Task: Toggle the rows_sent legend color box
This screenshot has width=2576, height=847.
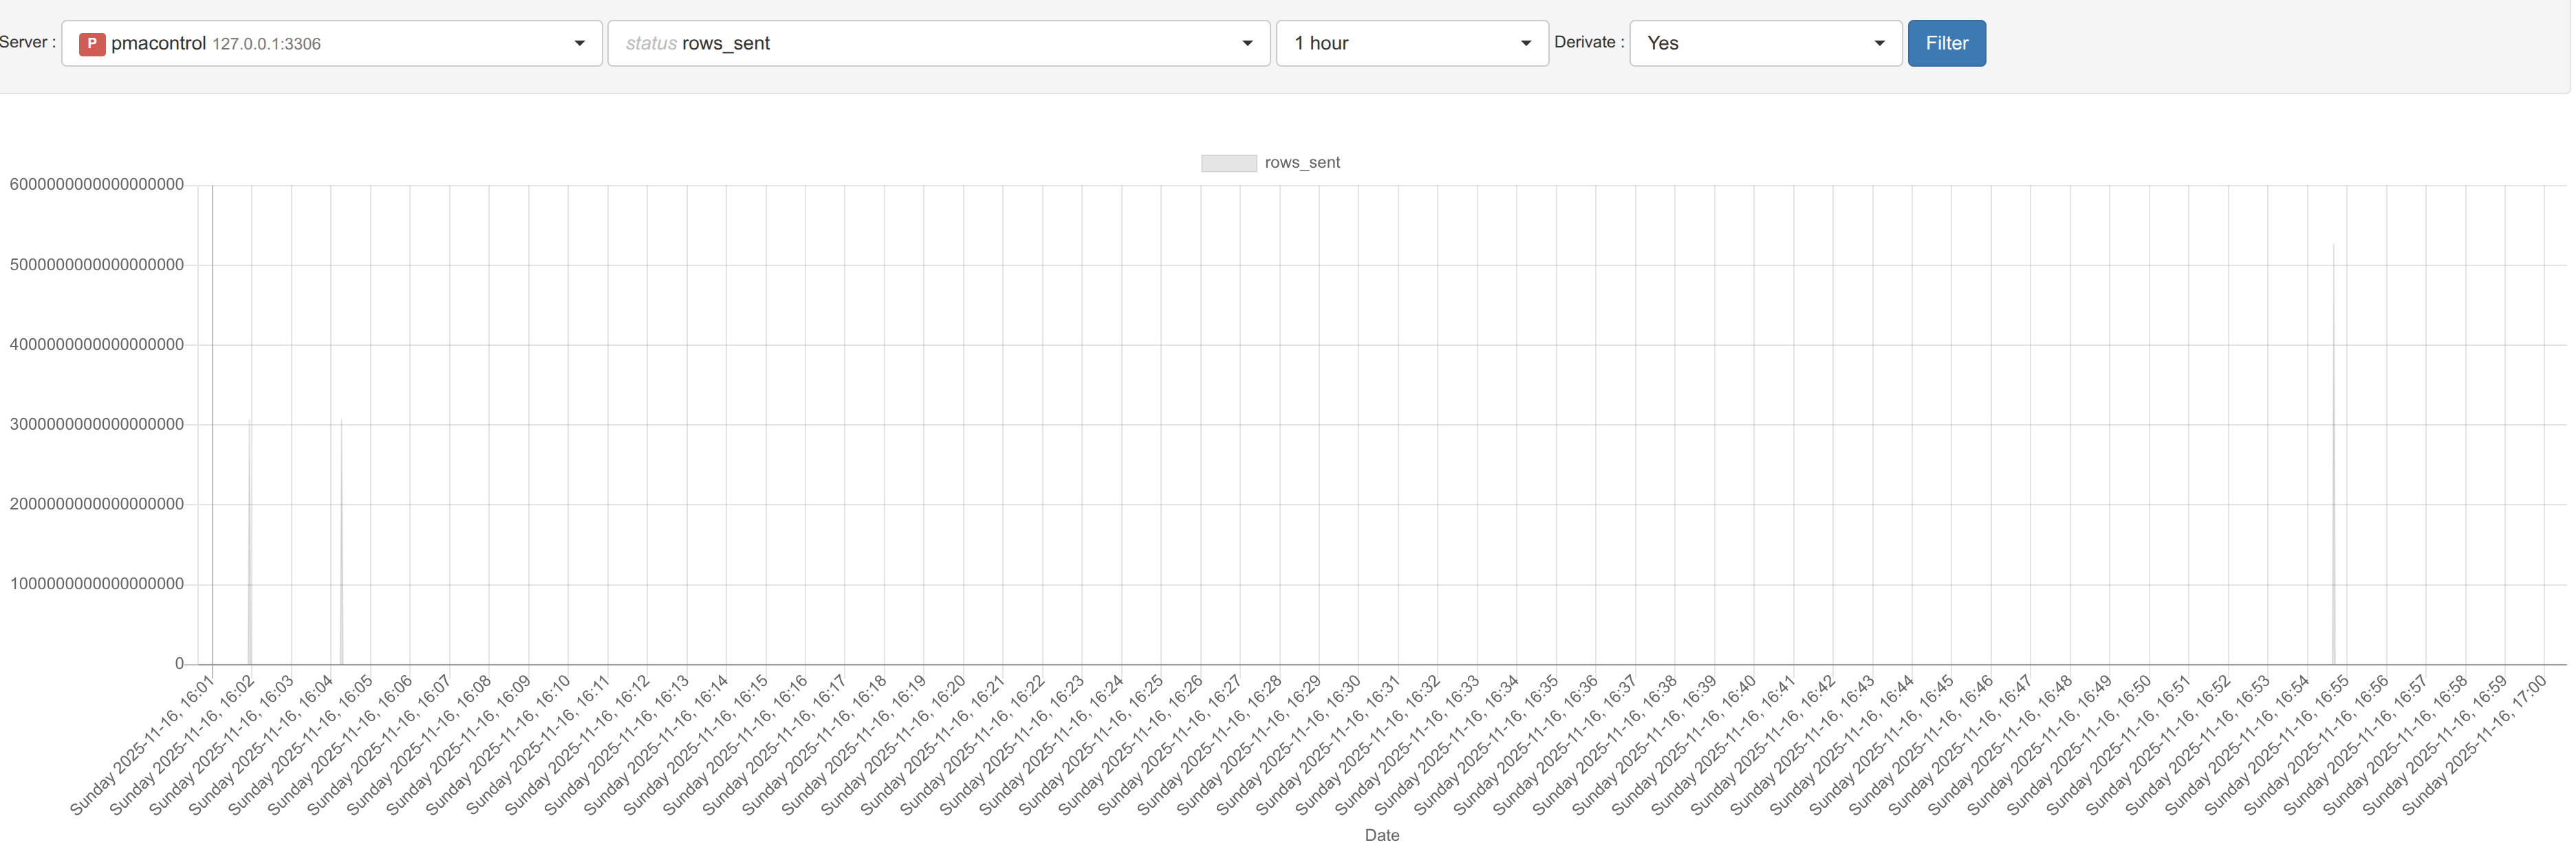Action: point(1228,163)
